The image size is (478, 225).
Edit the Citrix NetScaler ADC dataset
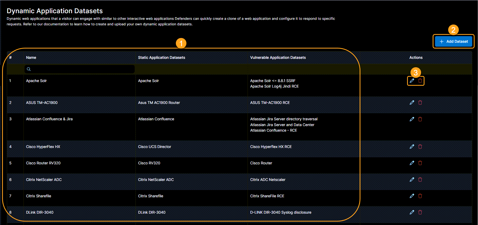(x=412, y=180)
